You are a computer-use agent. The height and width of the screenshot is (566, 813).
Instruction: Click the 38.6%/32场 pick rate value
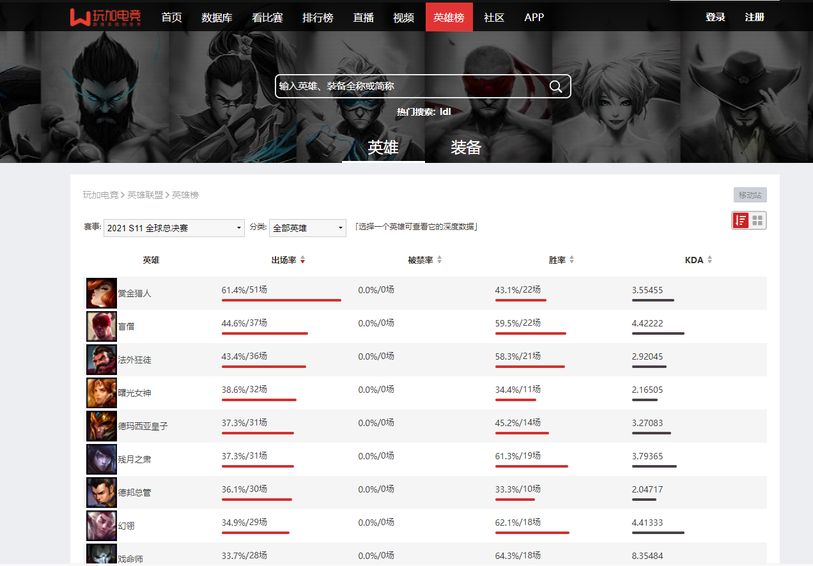(x=244, y=390)
